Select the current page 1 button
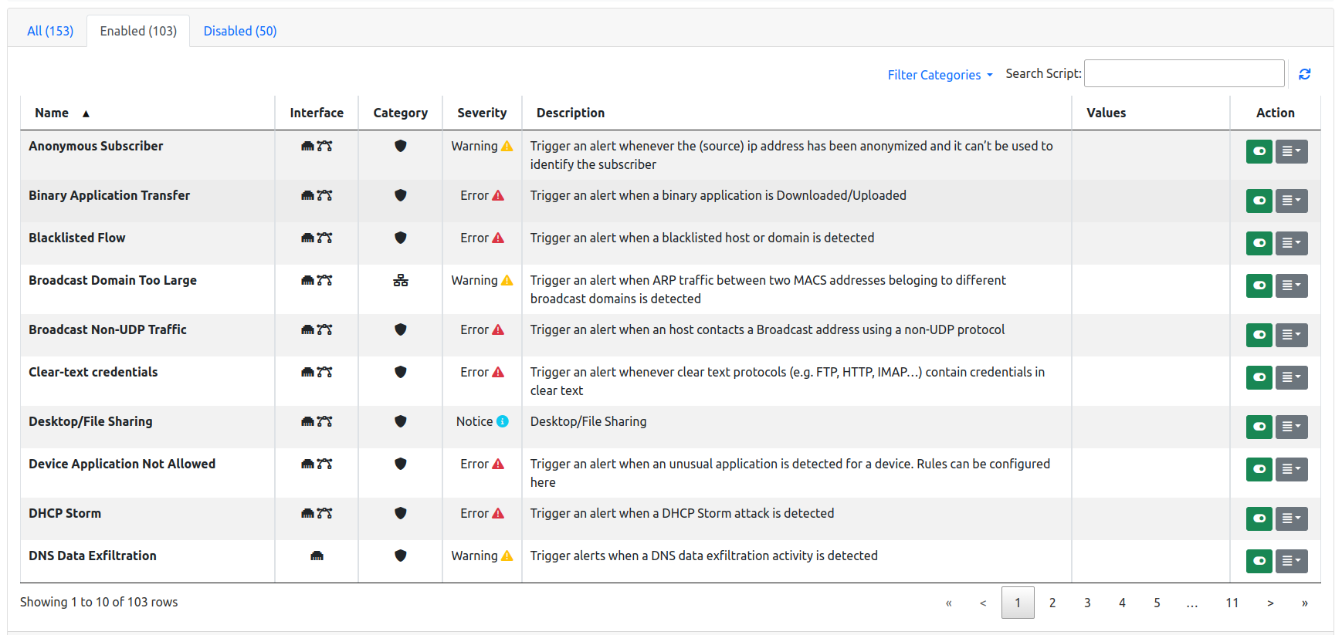This screenshot has width=1342, height=635. [1018, 603]
